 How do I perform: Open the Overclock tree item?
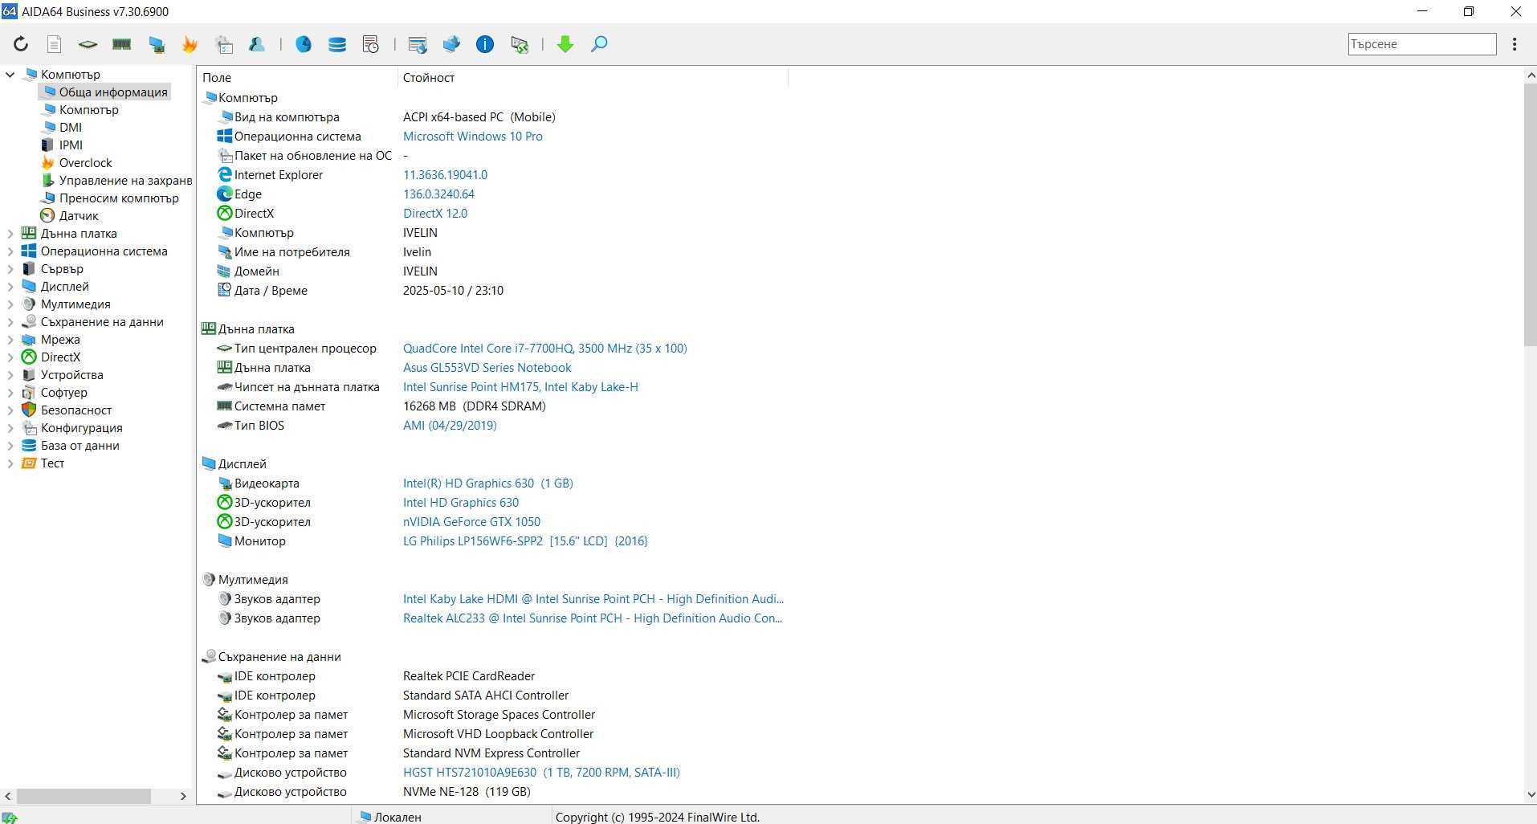coord(85,163)
